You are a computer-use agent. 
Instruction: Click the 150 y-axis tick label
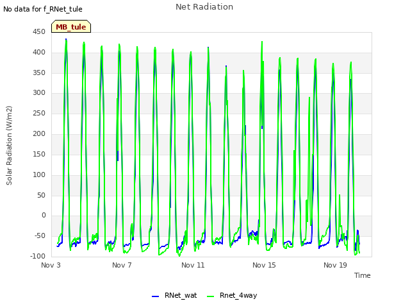click(39, 154)
